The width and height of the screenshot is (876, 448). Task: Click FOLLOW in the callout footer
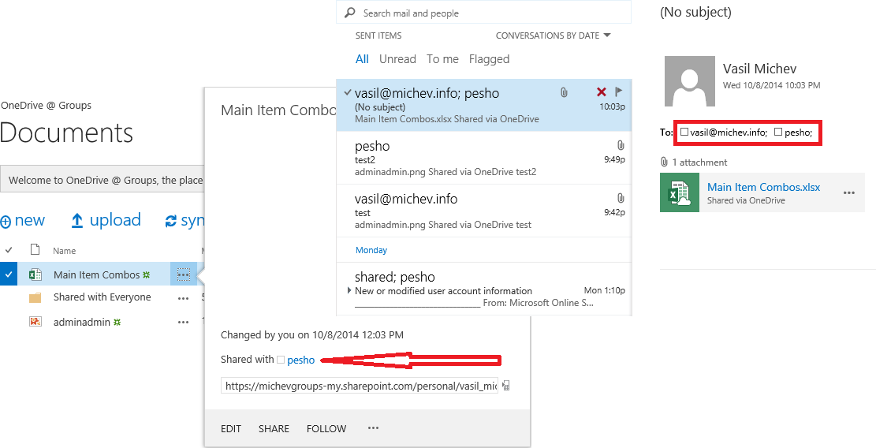coord(326,428)
